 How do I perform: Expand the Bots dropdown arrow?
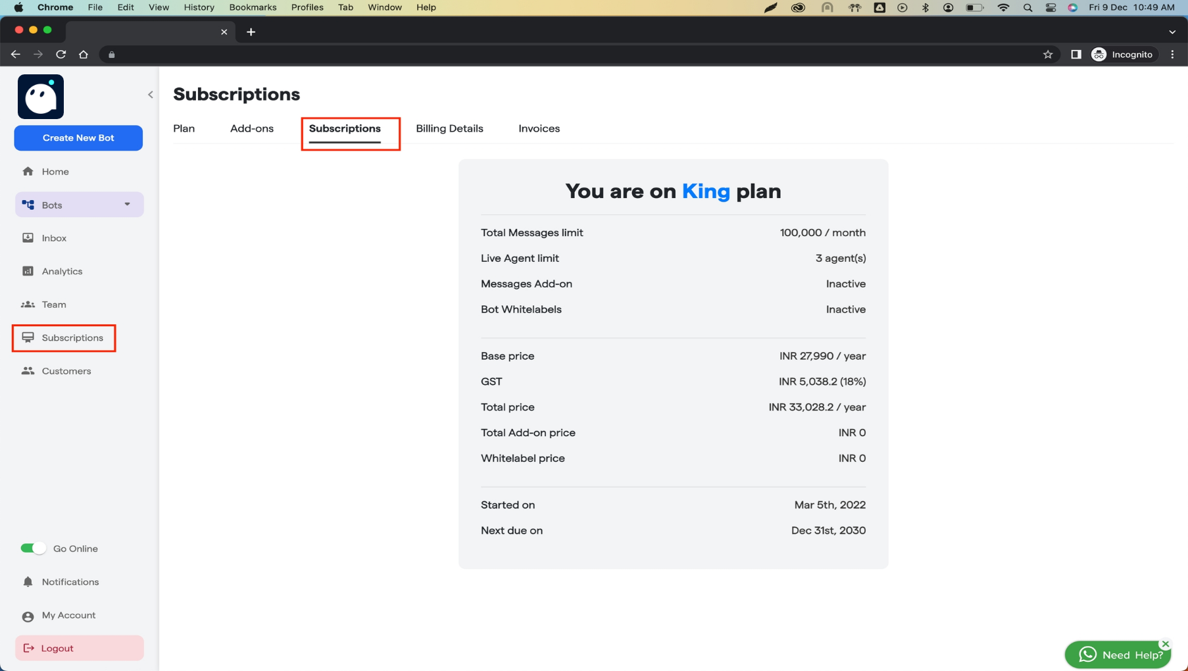coord(127,205)
